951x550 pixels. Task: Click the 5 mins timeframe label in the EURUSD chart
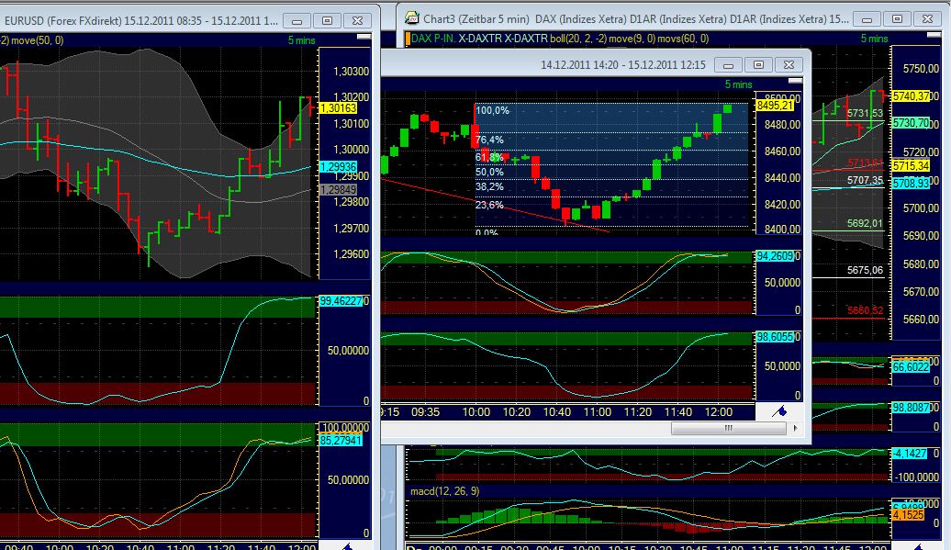click(x=301, y=40)
